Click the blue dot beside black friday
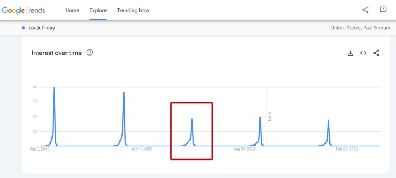This screenshot has height=178, width=396. pyautogui.click(x=23, y=28)
